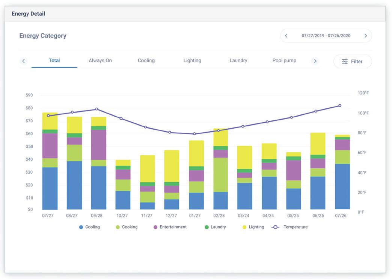392x279 pixels.
Task: Open the Filter options
Action: [353, 61]
